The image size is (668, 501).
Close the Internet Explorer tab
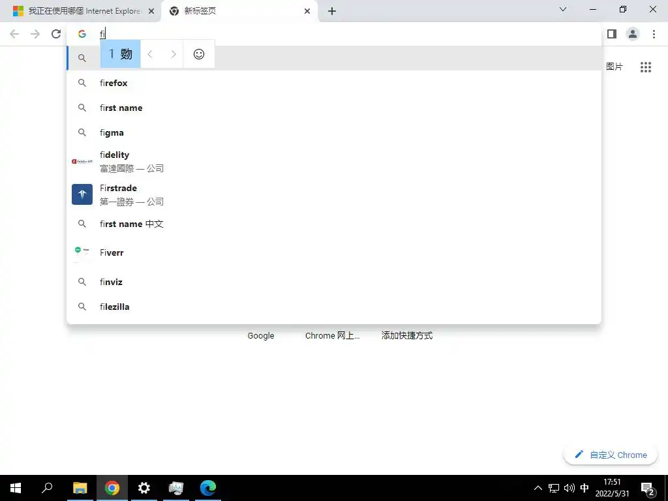click(151, 11)
